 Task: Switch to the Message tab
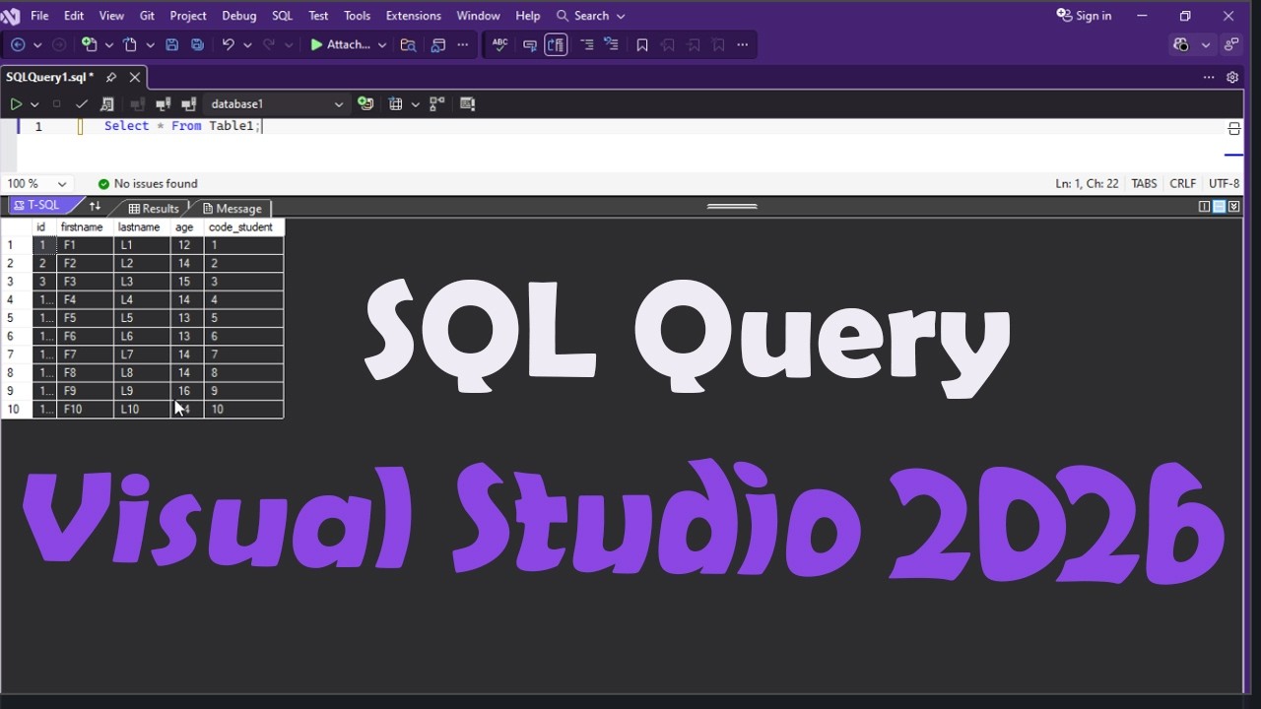tap(232, 208)
